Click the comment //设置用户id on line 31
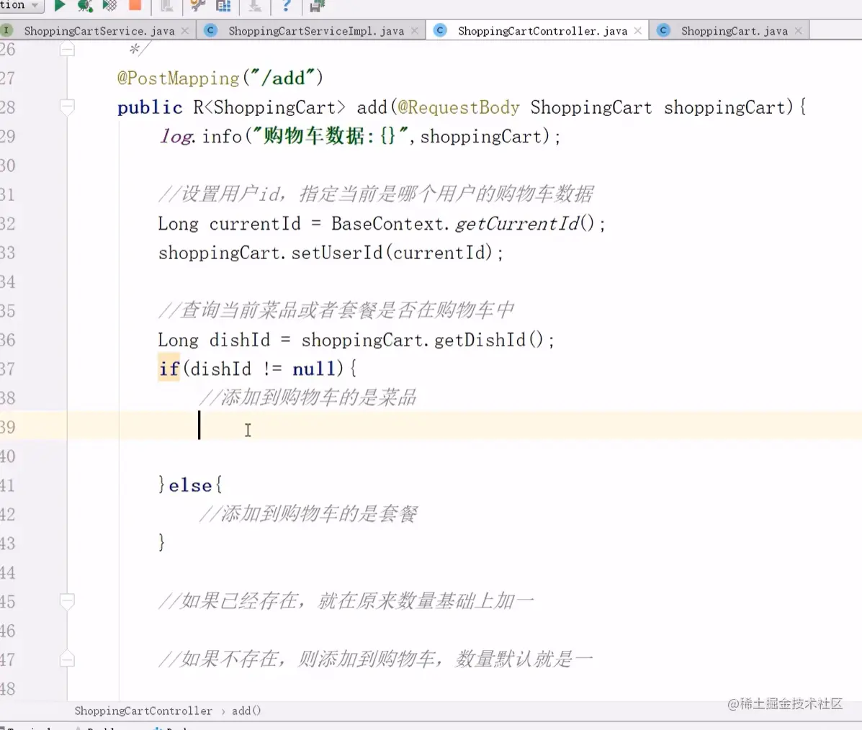Image resolution: width=862 pixels, height=730 pixels. point(376,194)
